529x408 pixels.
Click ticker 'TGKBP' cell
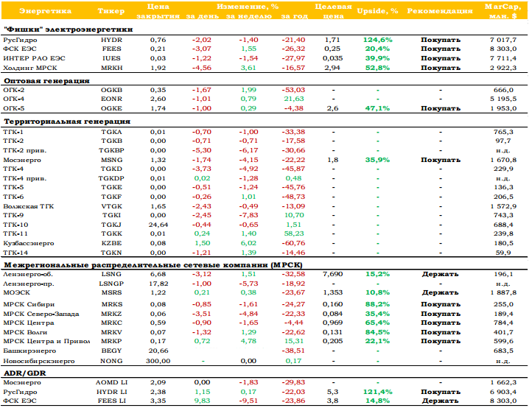112,150
